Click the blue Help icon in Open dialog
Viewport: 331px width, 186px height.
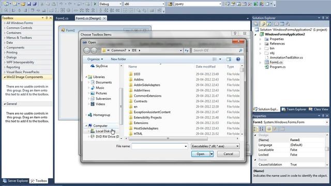coord(238,59)
